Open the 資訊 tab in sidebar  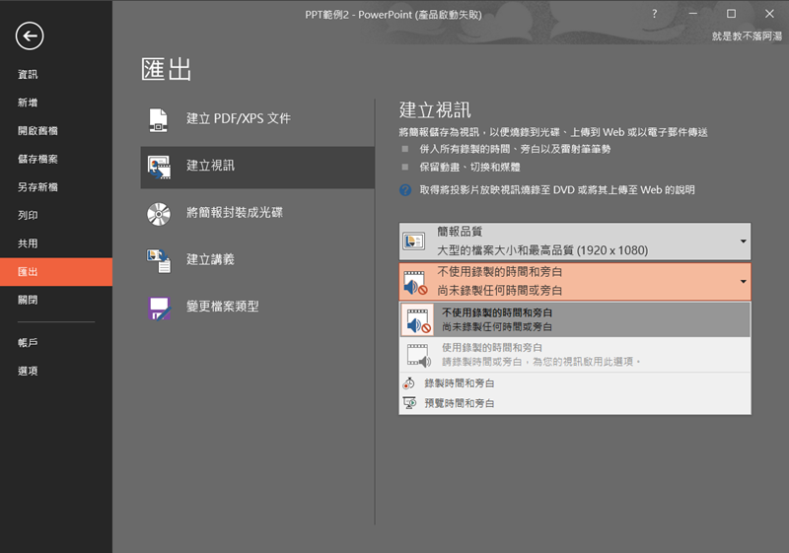[28, 75]
